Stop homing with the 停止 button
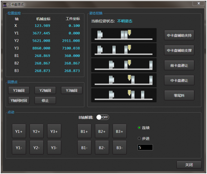The width and height of the screenshot is (207, 174). [45, 100]
